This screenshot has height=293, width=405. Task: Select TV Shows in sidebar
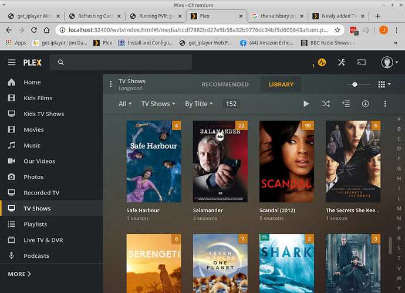[x=52, y=209]
